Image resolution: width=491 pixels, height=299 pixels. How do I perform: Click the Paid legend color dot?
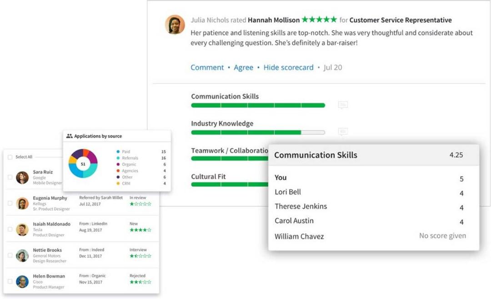click(117, 151)
